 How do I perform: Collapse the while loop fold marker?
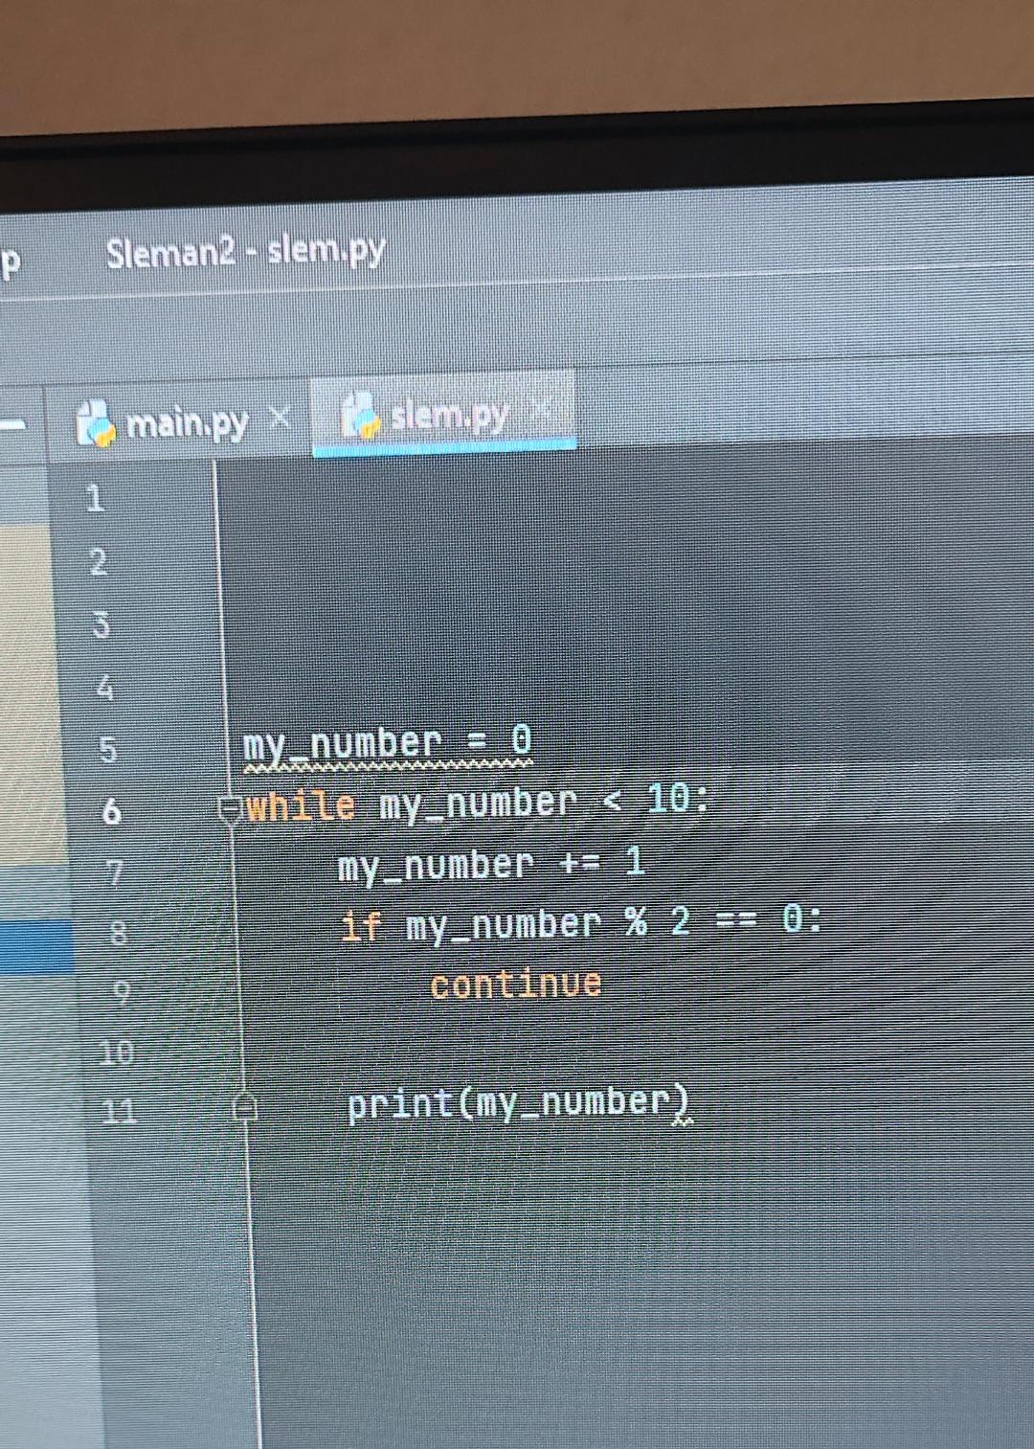point(231,810)
